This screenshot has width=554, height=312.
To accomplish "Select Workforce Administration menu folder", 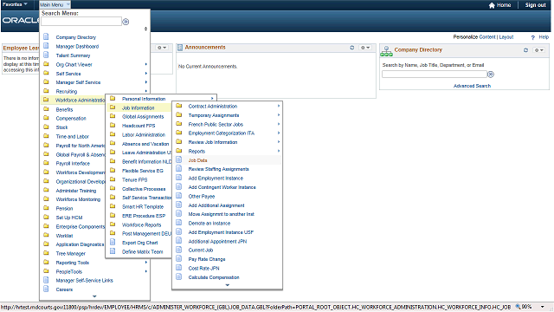I will coord(81,101).
